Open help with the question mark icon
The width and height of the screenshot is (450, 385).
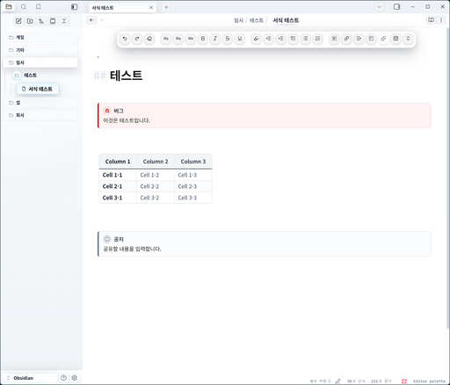pos(63,378)
